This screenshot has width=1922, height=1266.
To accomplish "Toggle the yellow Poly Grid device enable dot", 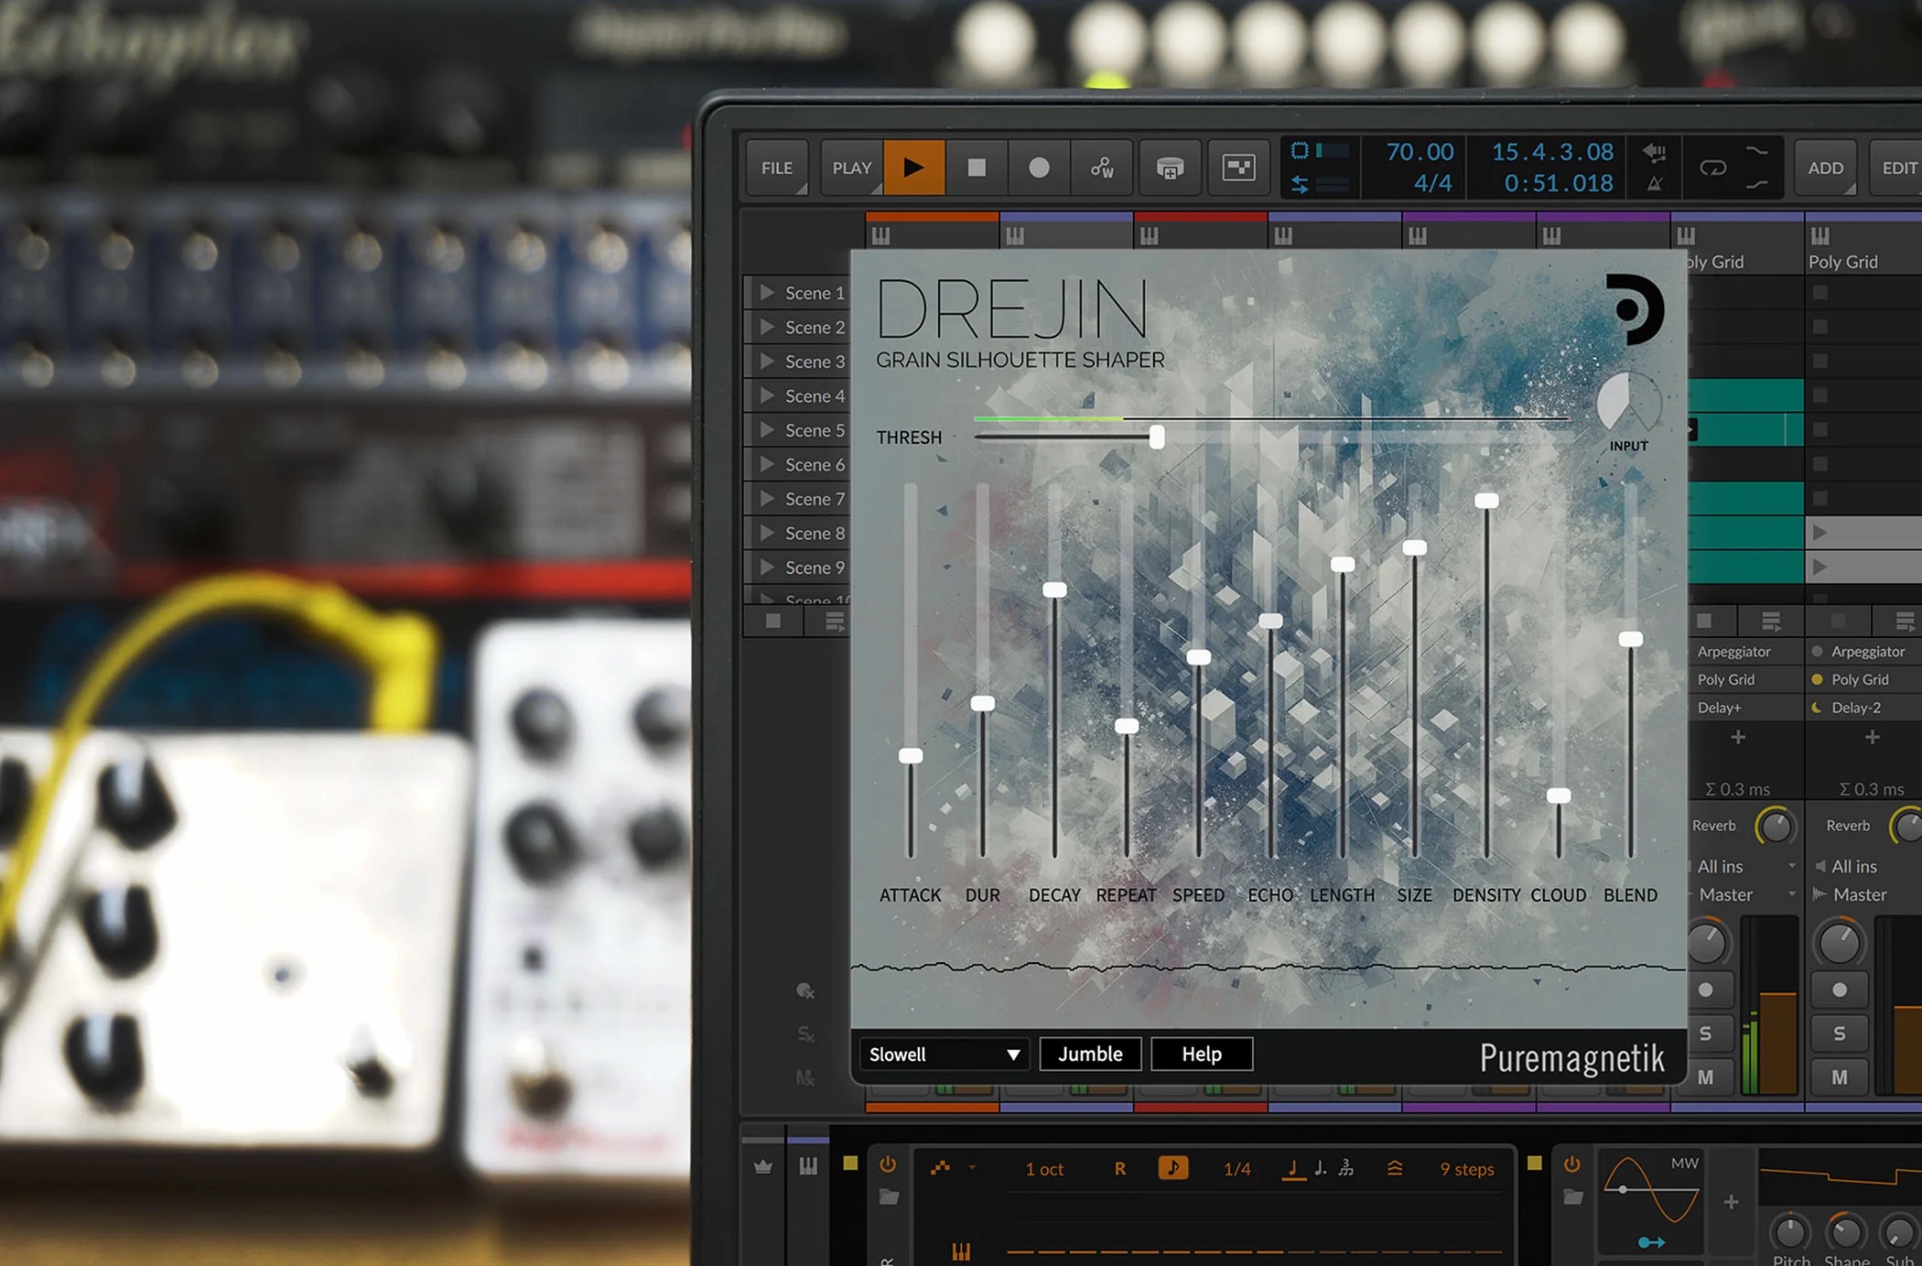I will pos(1818,679).
